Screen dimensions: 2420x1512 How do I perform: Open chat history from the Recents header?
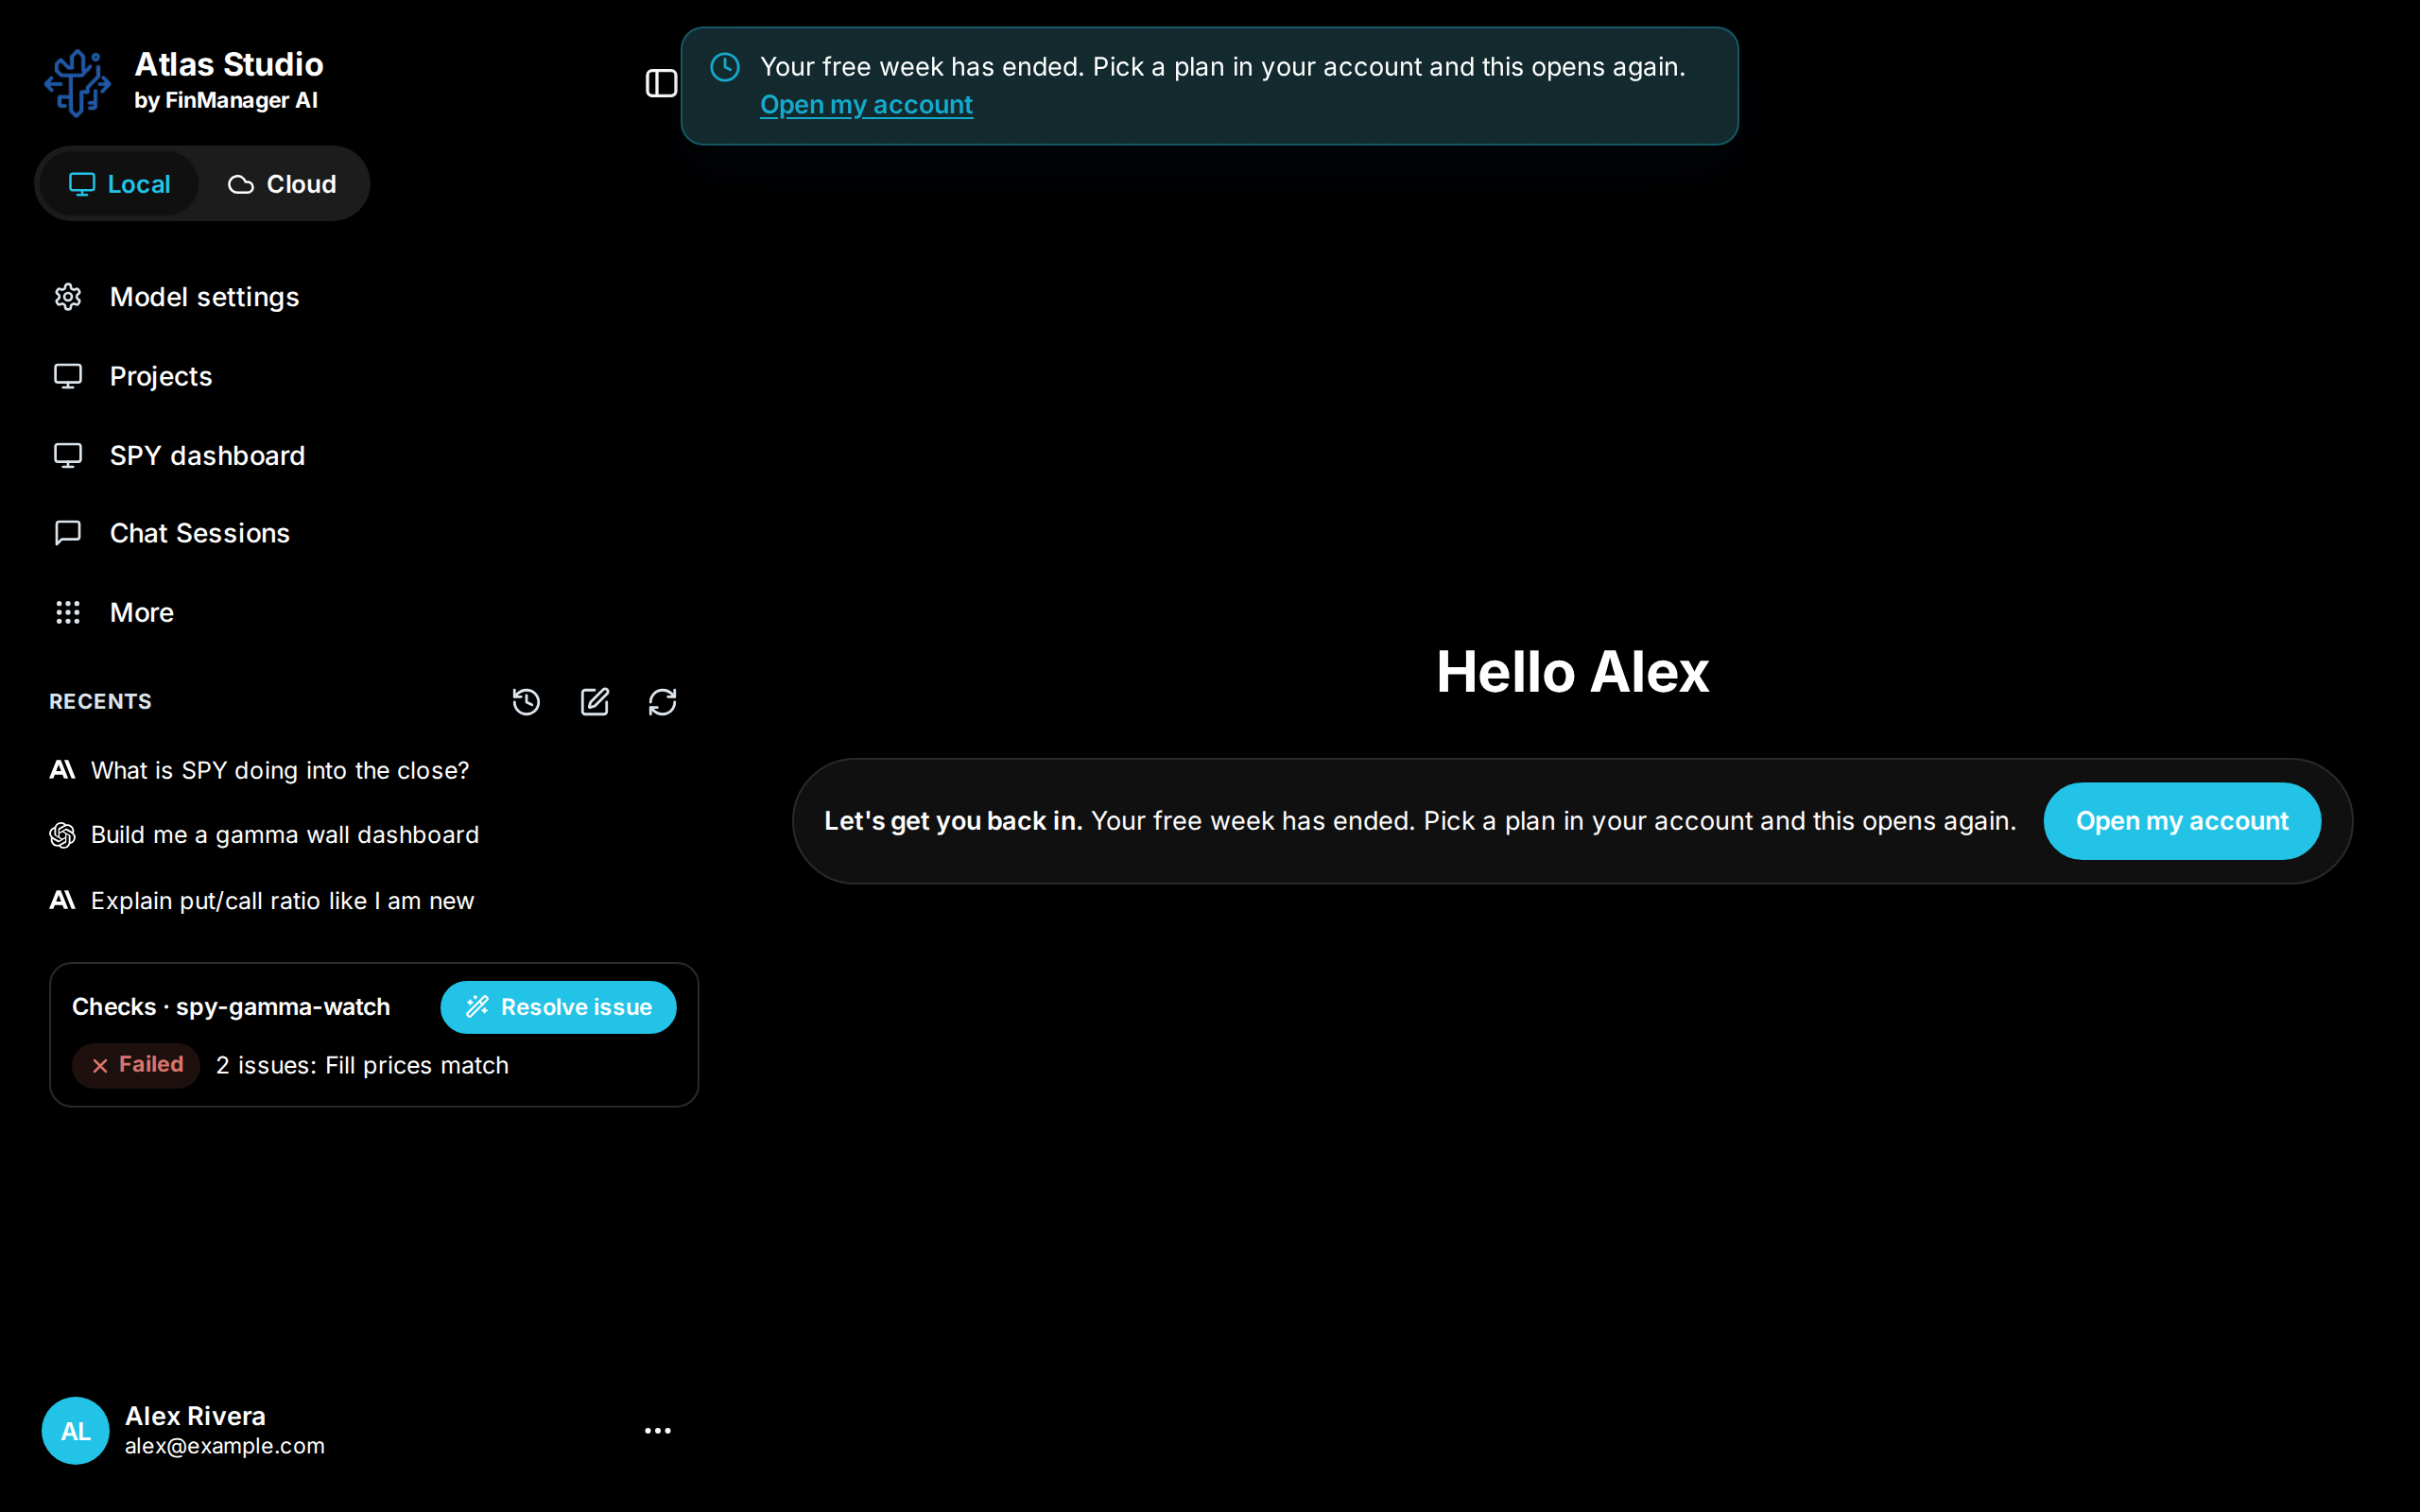tap(526, 702)
